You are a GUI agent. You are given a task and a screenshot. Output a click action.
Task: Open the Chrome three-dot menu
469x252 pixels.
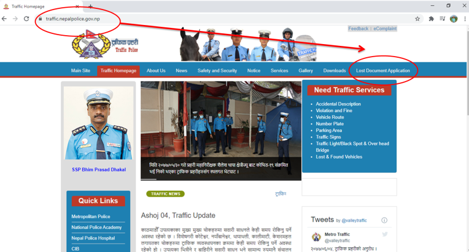[465, 19]
